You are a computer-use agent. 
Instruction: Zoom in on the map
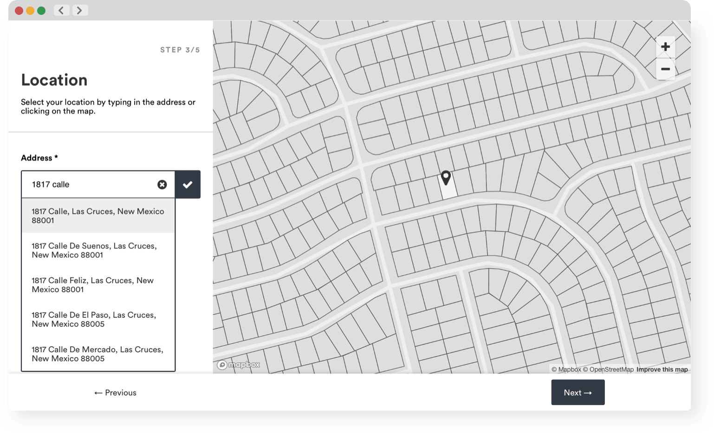pyautogui.click(x=665, y=46)
